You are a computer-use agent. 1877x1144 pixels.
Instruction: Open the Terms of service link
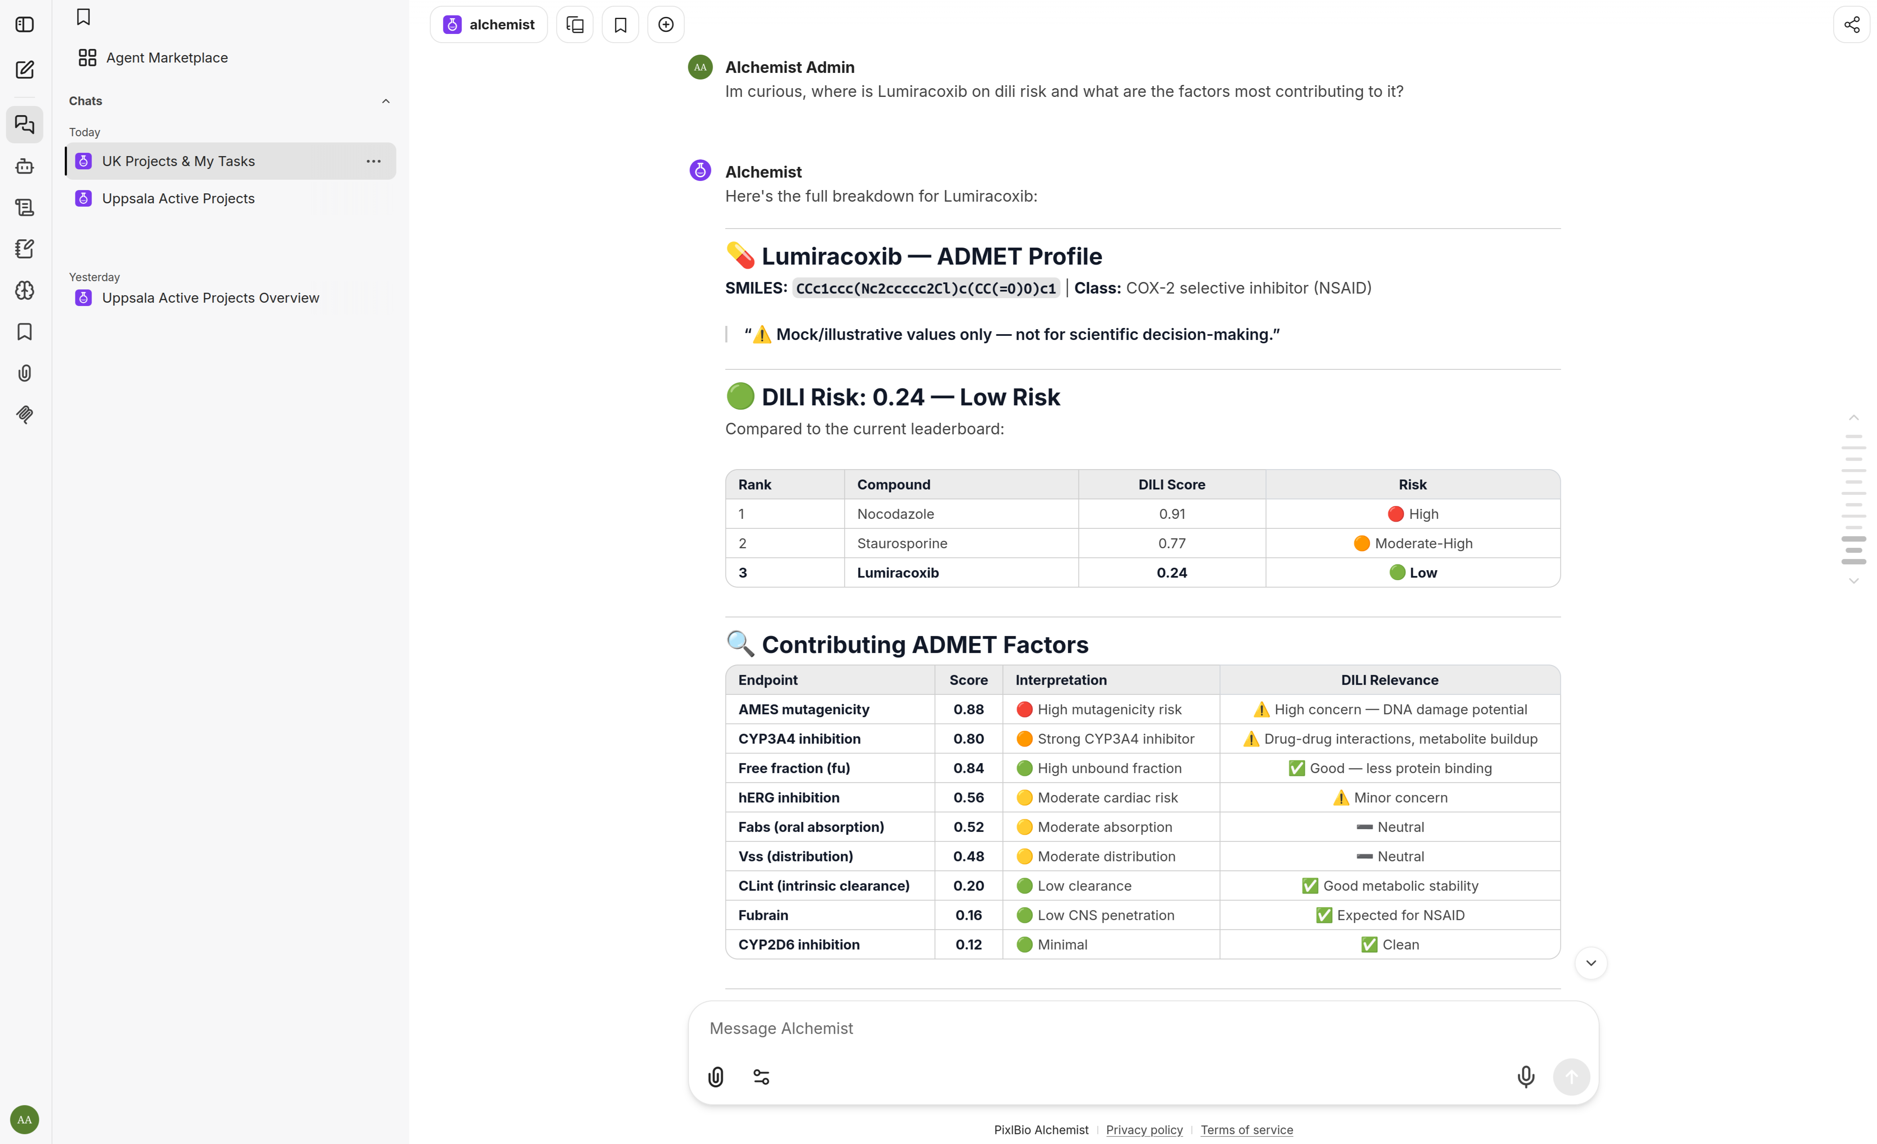click(x=1246, y=1130)
